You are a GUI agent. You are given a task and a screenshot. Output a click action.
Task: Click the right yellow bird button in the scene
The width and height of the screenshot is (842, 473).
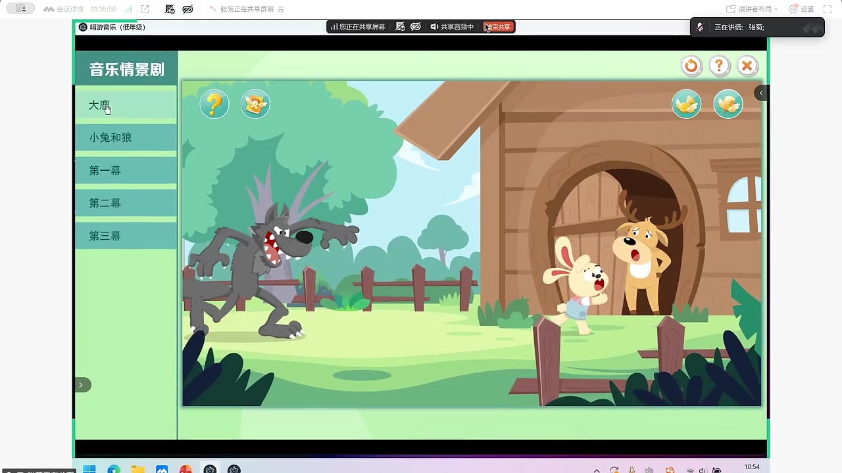click(x=728, y=104)
